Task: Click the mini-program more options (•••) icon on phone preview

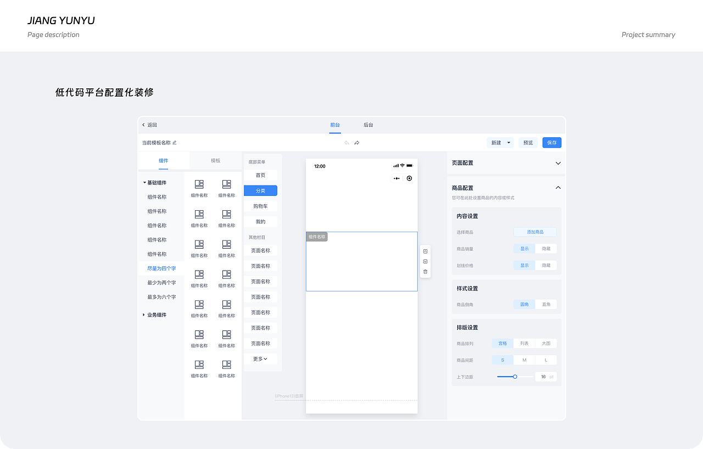Action: (398, 178)
